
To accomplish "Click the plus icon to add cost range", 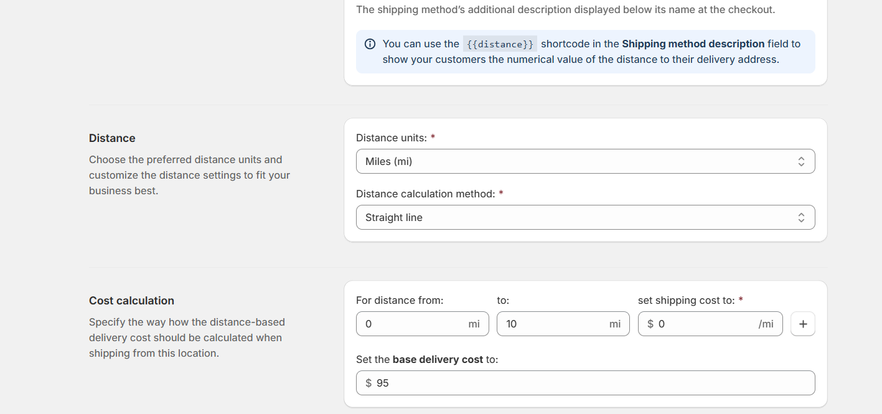I will pos(802,323).
